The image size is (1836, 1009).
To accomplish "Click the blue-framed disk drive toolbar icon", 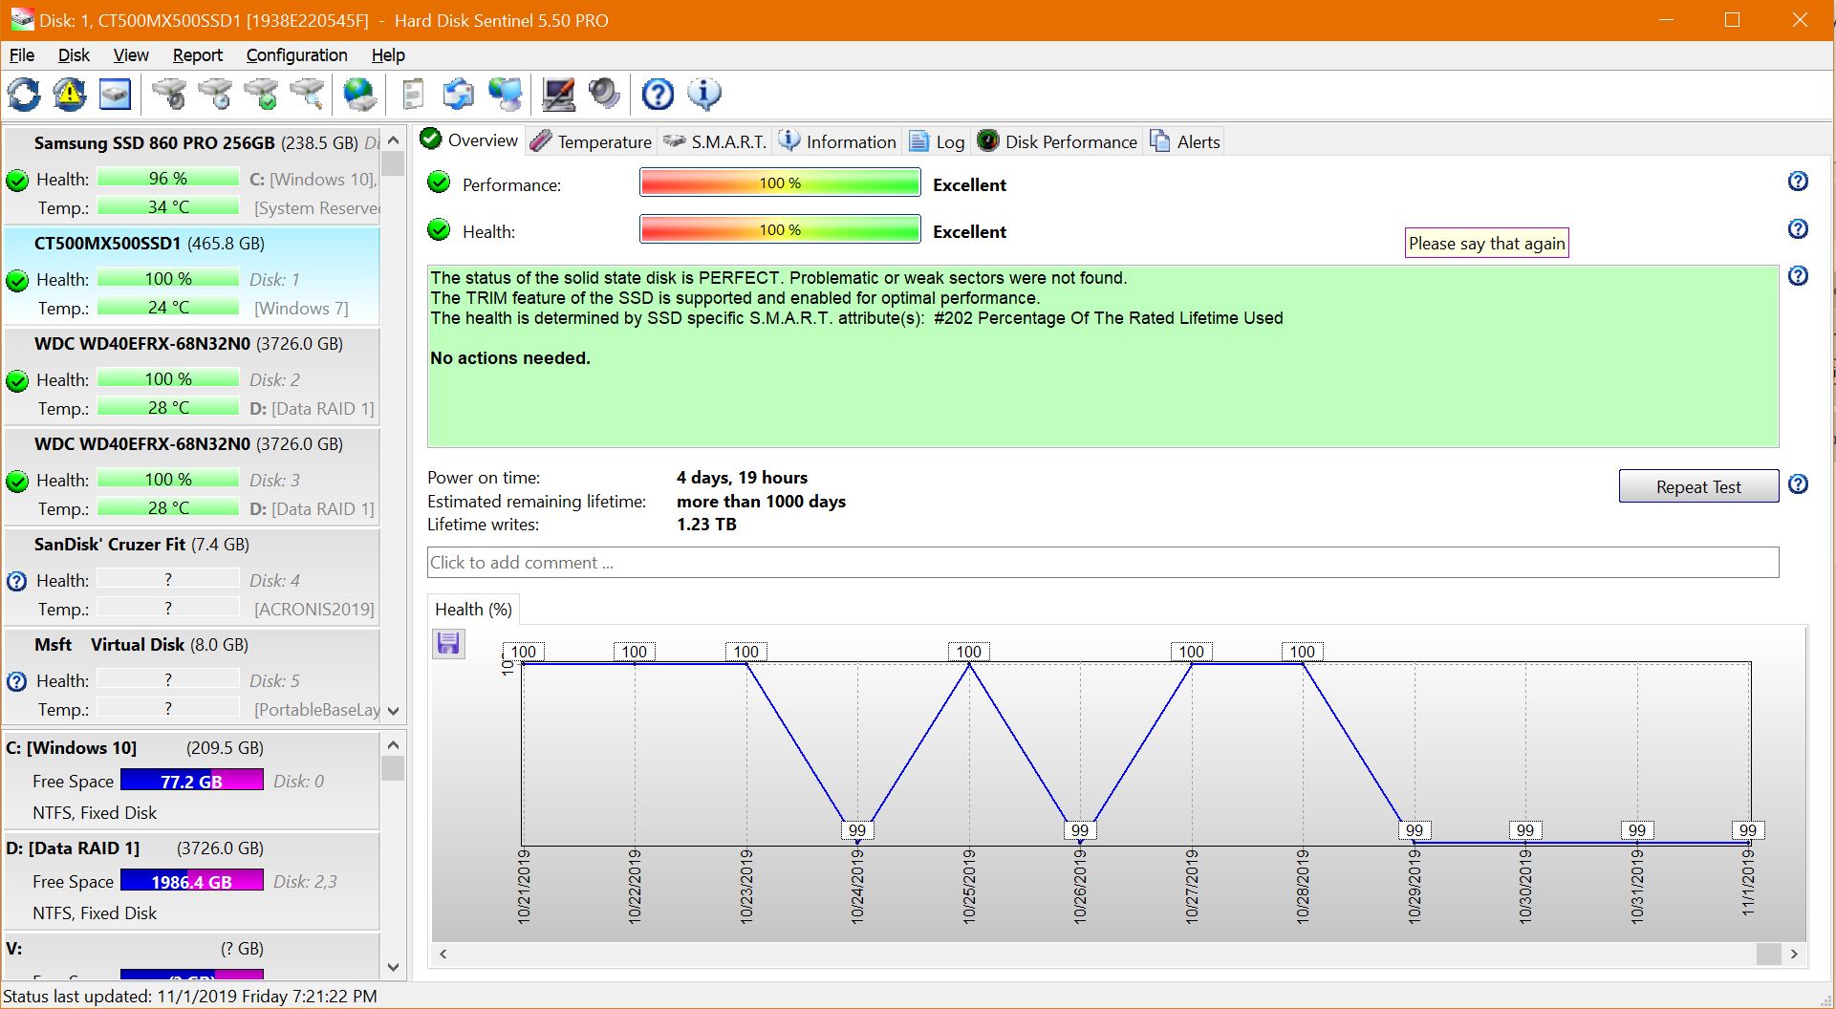I will pos(116,95).
